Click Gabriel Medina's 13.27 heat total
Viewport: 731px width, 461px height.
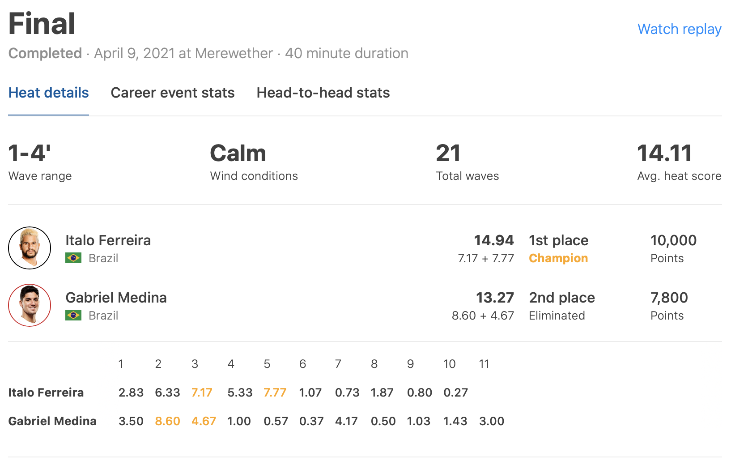(494, 298)
